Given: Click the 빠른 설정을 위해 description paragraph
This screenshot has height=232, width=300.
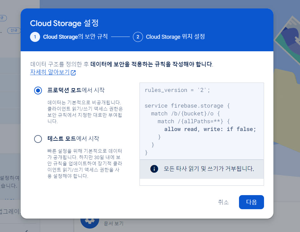Looking at the screenshot, I should (85, 163).
